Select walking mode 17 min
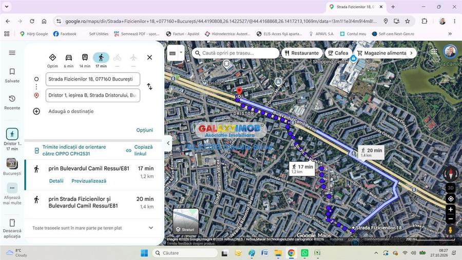 click(101, 61)
